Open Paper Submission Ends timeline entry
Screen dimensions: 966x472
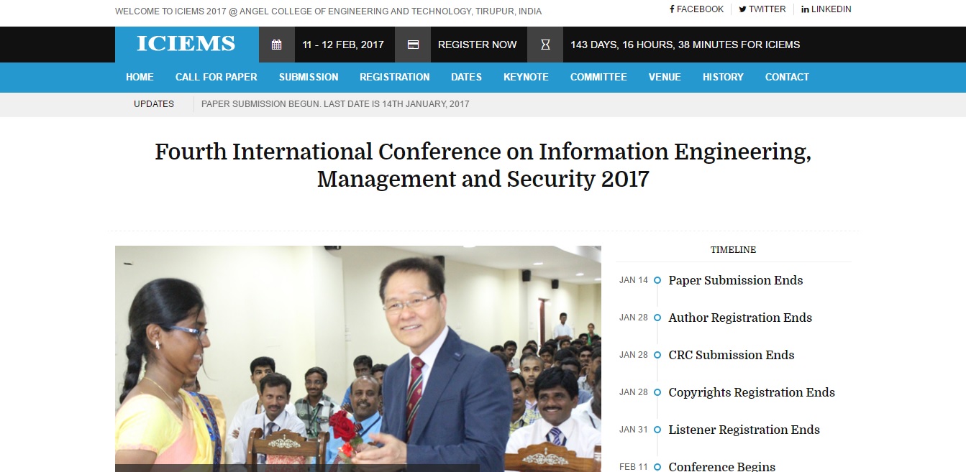(x=735, y=280)
